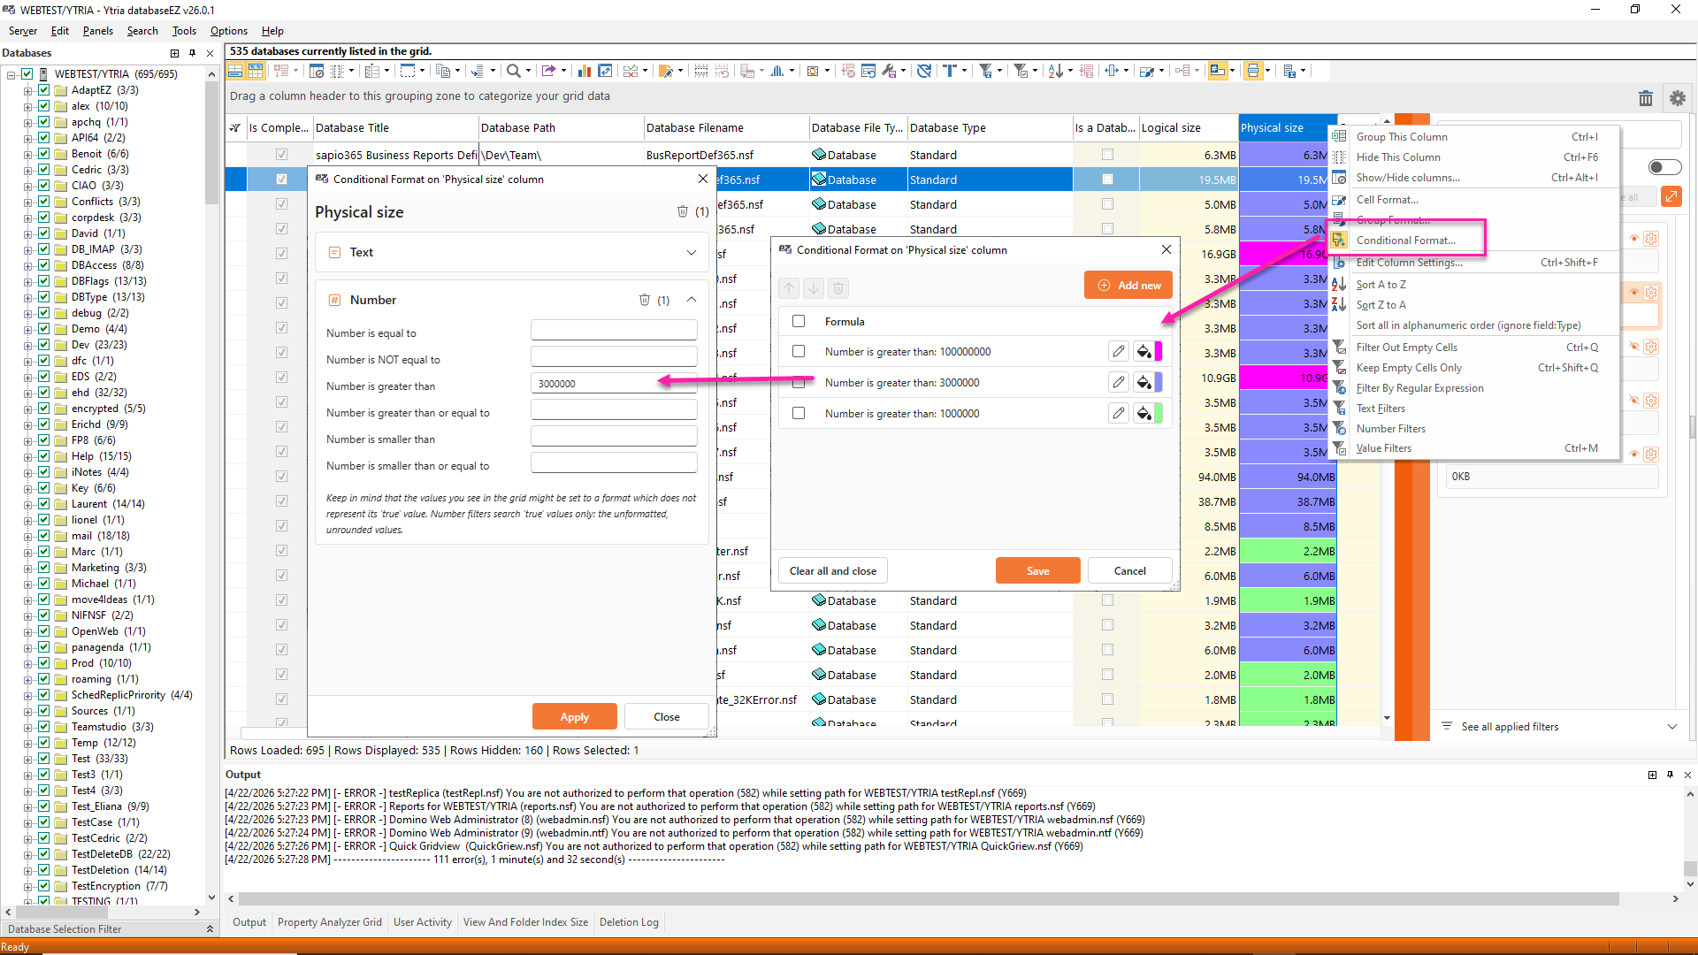Click the orange Apply button

574,717
